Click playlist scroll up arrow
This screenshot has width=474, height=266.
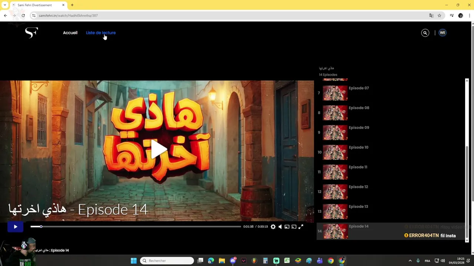[467, 81]
